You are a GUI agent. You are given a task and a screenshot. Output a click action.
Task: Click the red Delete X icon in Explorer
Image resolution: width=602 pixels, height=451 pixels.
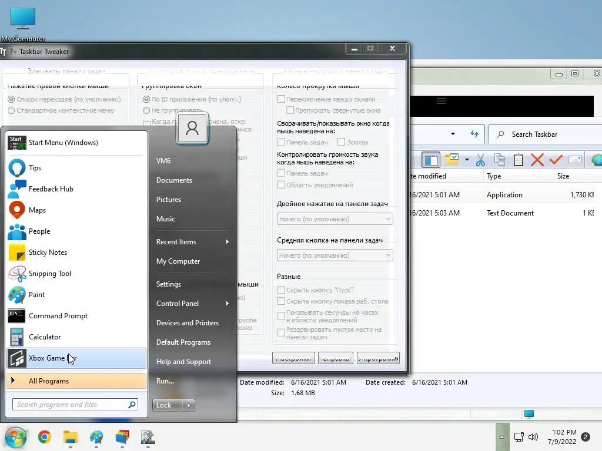click(x=537, y=160)
